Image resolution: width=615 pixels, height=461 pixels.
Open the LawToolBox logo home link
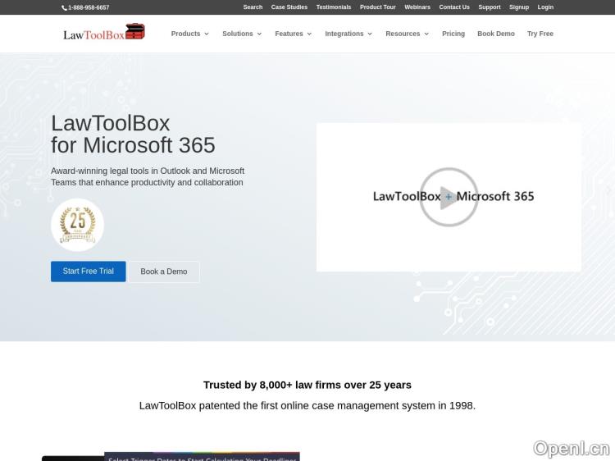click(104, 32)
